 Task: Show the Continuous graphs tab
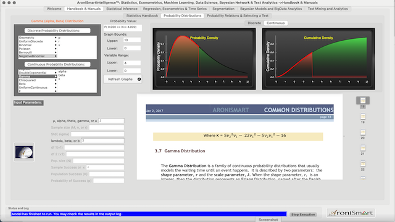pyautogui.click(x=276, y=23)
